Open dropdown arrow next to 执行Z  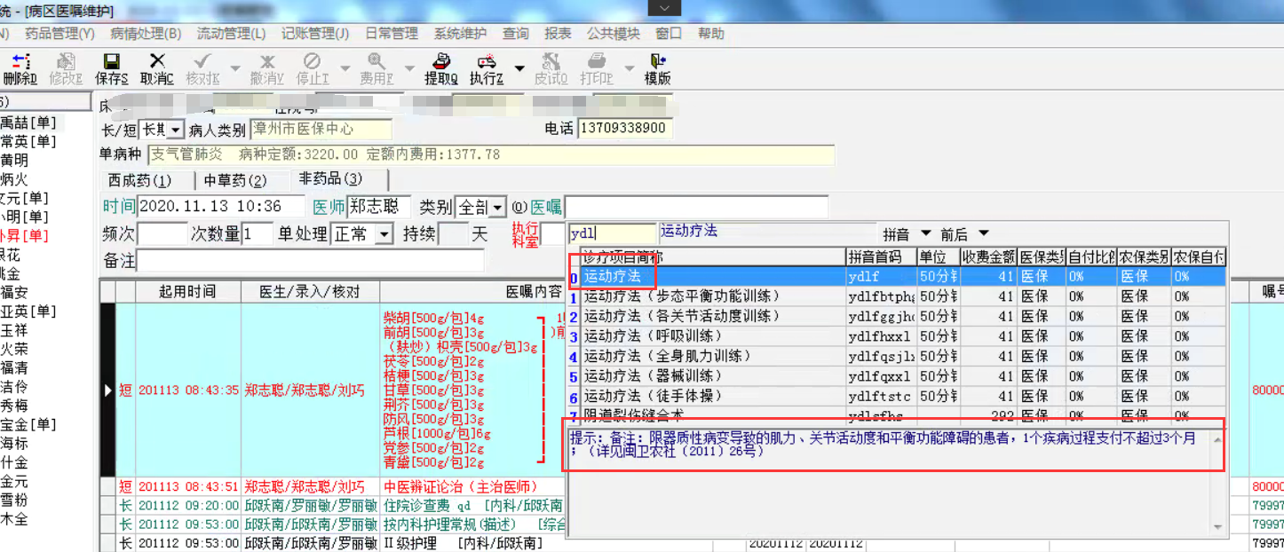(519, 68)
